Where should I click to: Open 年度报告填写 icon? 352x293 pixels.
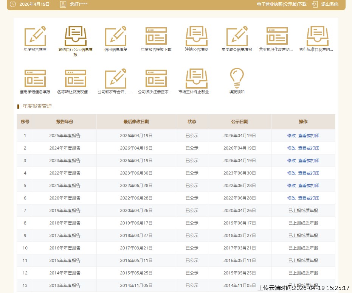pos(35,36)
